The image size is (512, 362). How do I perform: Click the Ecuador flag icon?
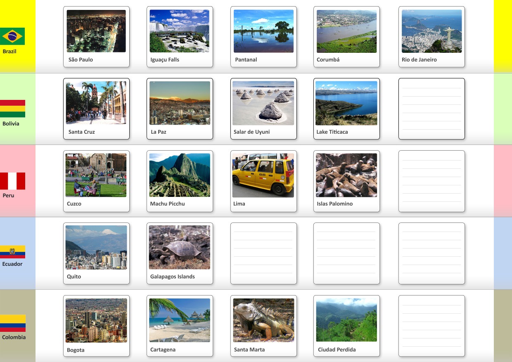pyautogui.click(x=12, y=252)
